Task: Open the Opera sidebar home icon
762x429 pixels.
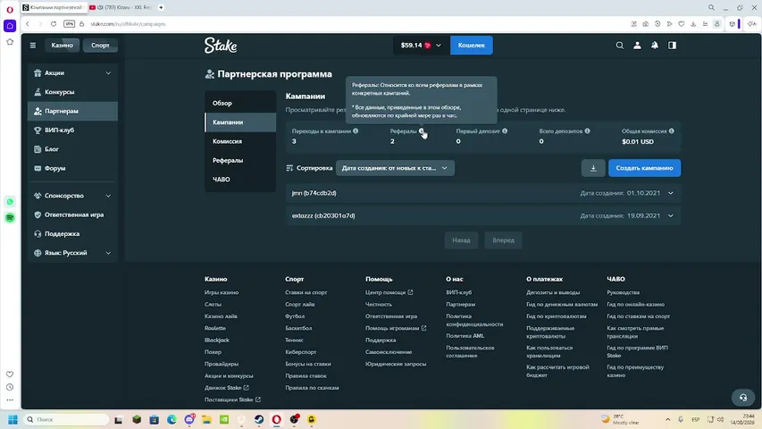Action: tap(10, 26)
